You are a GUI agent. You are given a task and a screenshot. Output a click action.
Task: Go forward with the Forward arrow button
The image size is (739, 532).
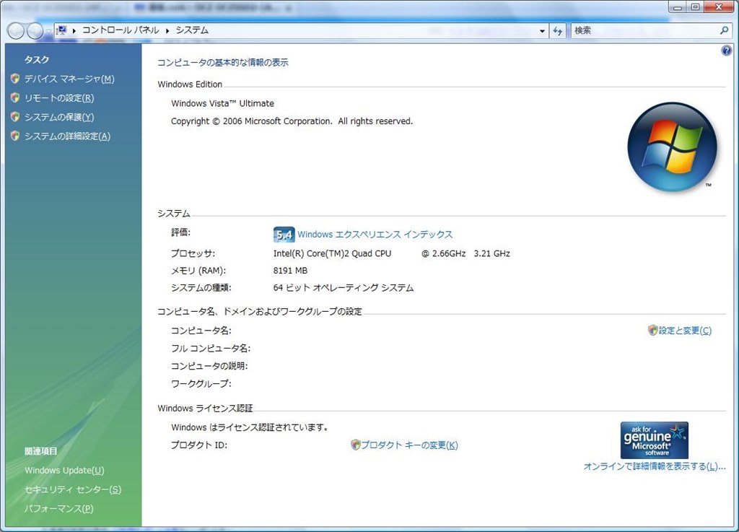click(x=35, y=31)
